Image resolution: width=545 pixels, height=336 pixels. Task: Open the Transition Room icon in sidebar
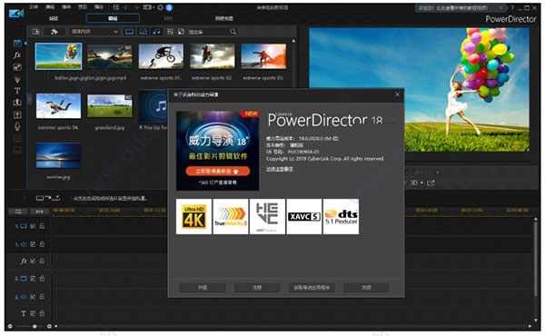(17, 103)
